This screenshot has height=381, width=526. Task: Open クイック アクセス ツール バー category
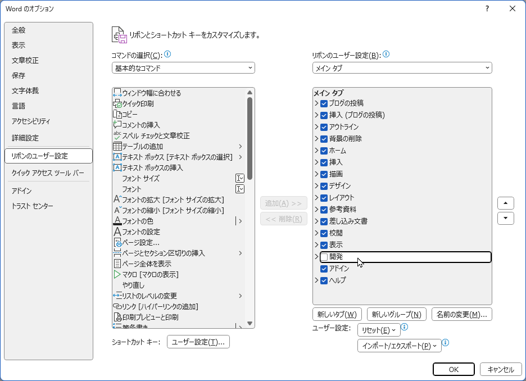point(49,173)
